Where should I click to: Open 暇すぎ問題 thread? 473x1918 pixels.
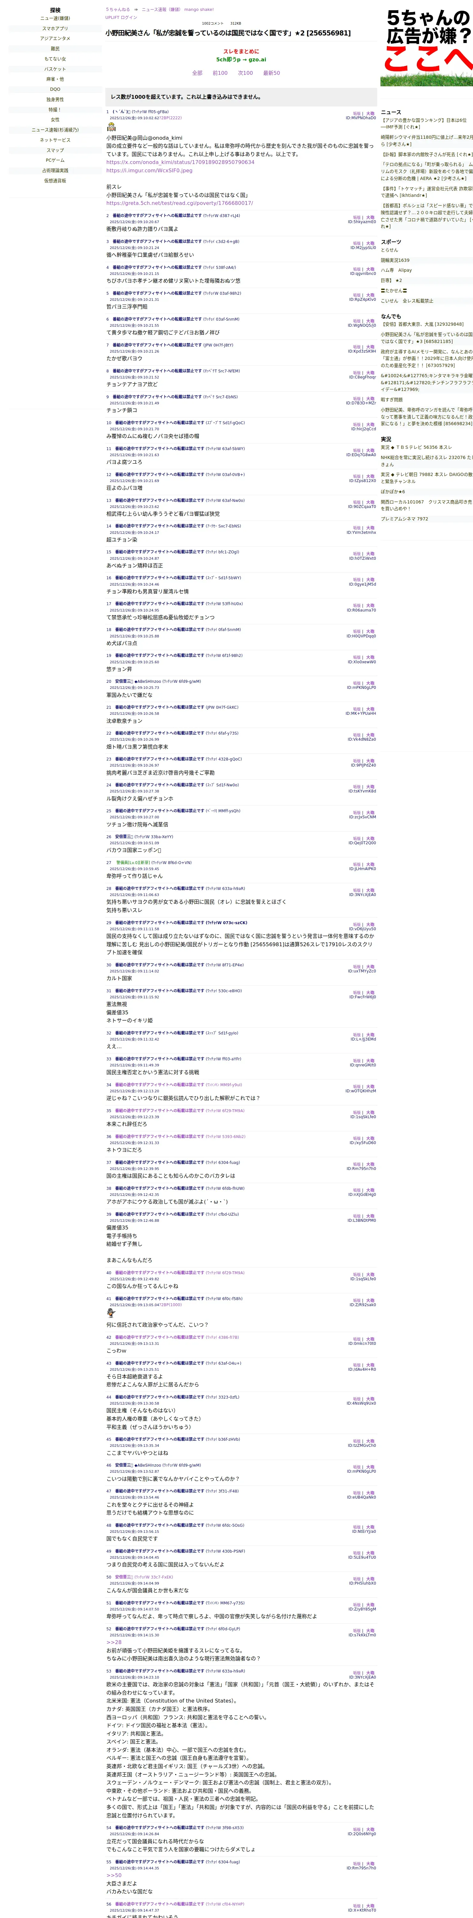pos(392,400)
